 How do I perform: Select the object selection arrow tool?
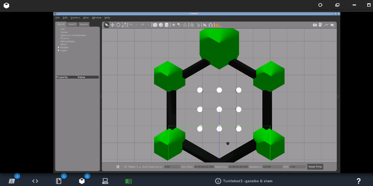(107, 25)
